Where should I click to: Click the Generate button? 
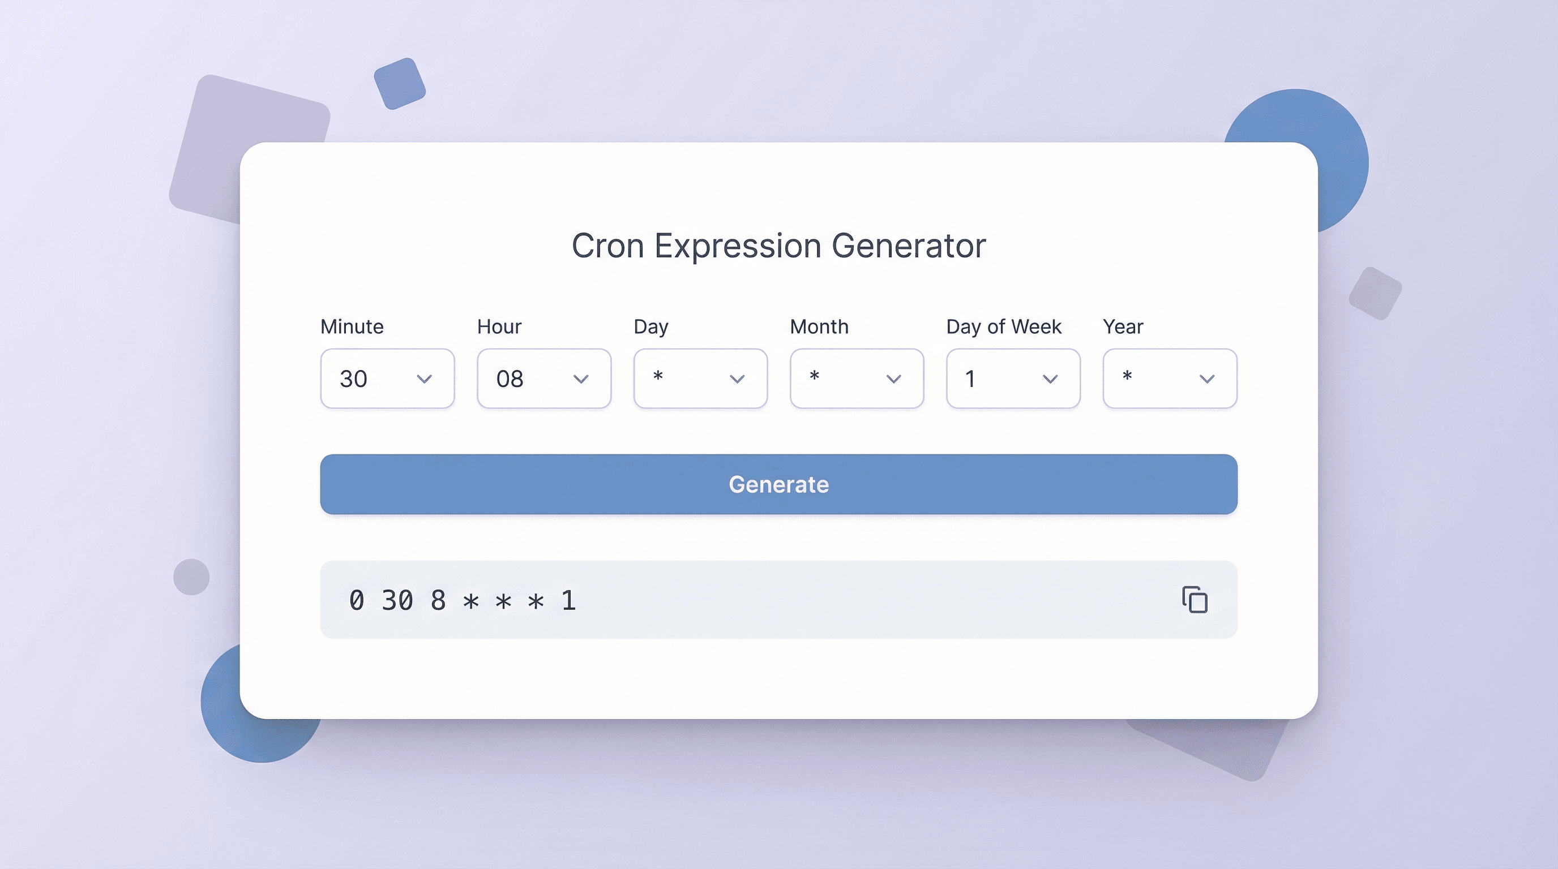click(x=778, y=484)
